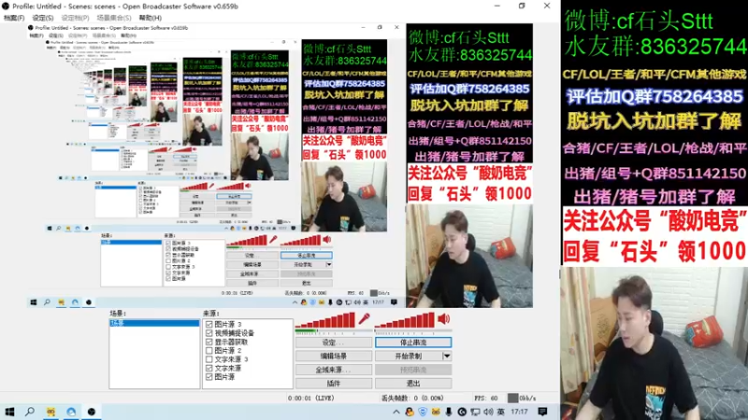
Task: Open the microphone tray icon
Action: [x=449, y=412]
